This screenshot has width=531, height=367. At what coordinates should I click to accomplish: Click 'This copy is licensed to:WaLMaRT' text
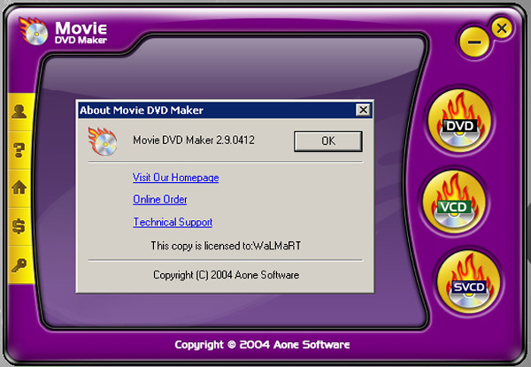(226, 246)
